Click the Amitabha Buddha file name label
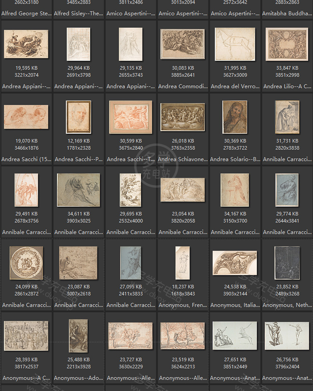 (x=287, y=13)
